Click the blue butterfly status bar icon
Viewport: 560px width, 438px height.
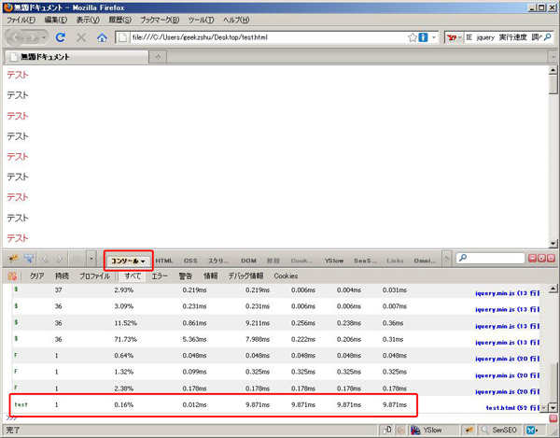[x=532, y=431]
